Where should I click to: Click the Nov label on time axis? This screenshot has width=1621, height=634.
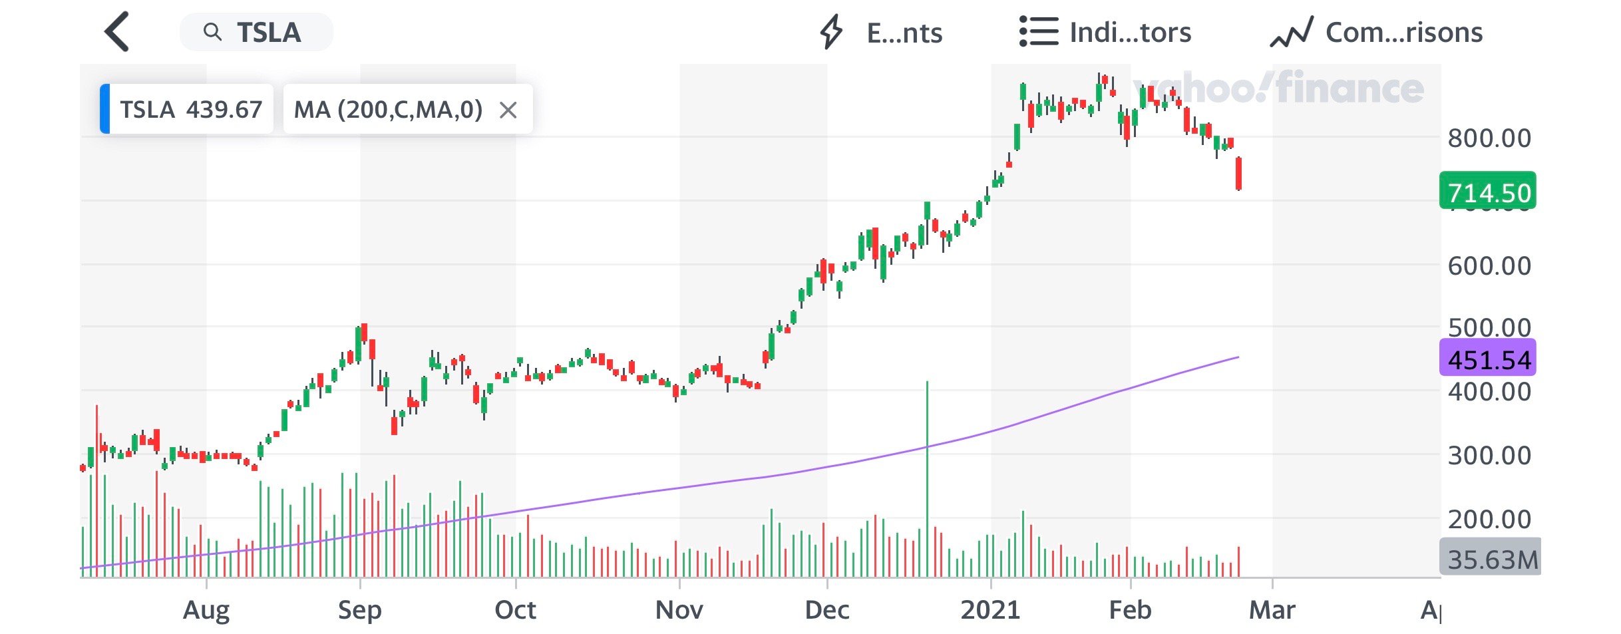point(679,610)
